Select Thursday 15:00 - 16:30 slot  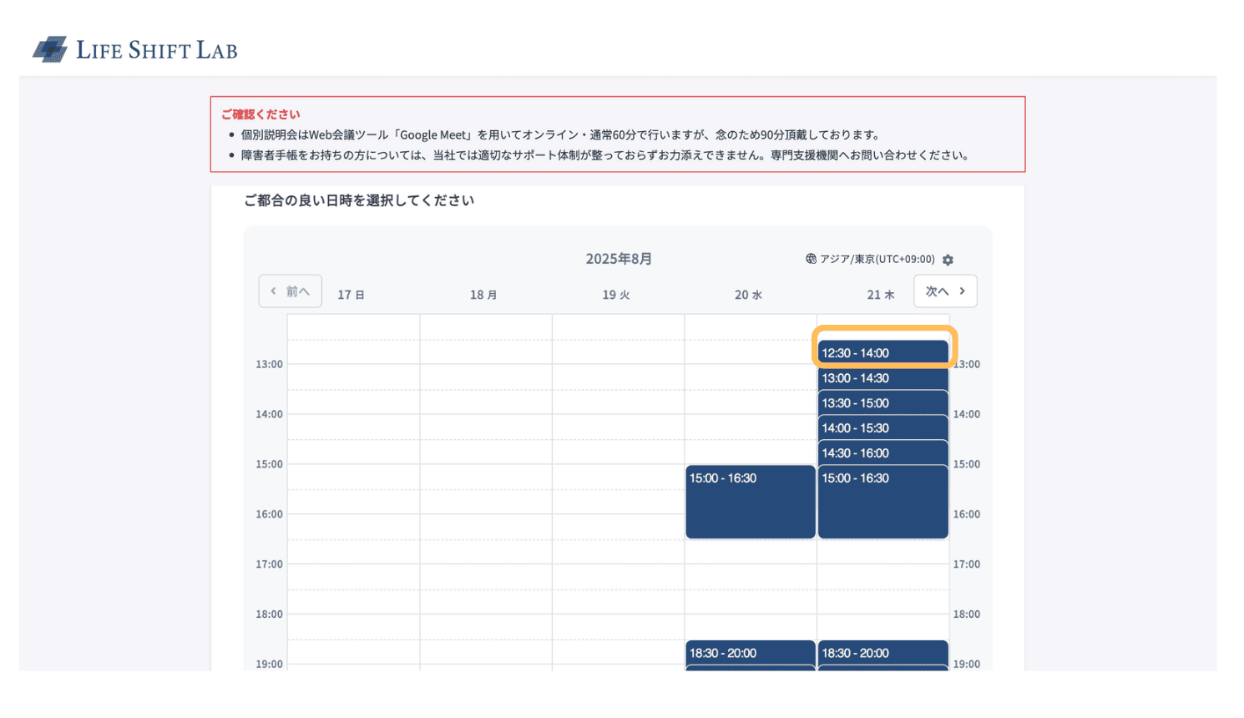click(883, 502)
